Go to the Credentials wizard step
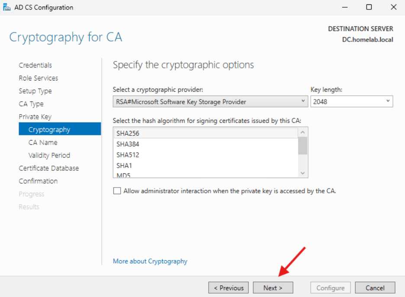Viewport: 405px width, 297px height. coord(35,65)
